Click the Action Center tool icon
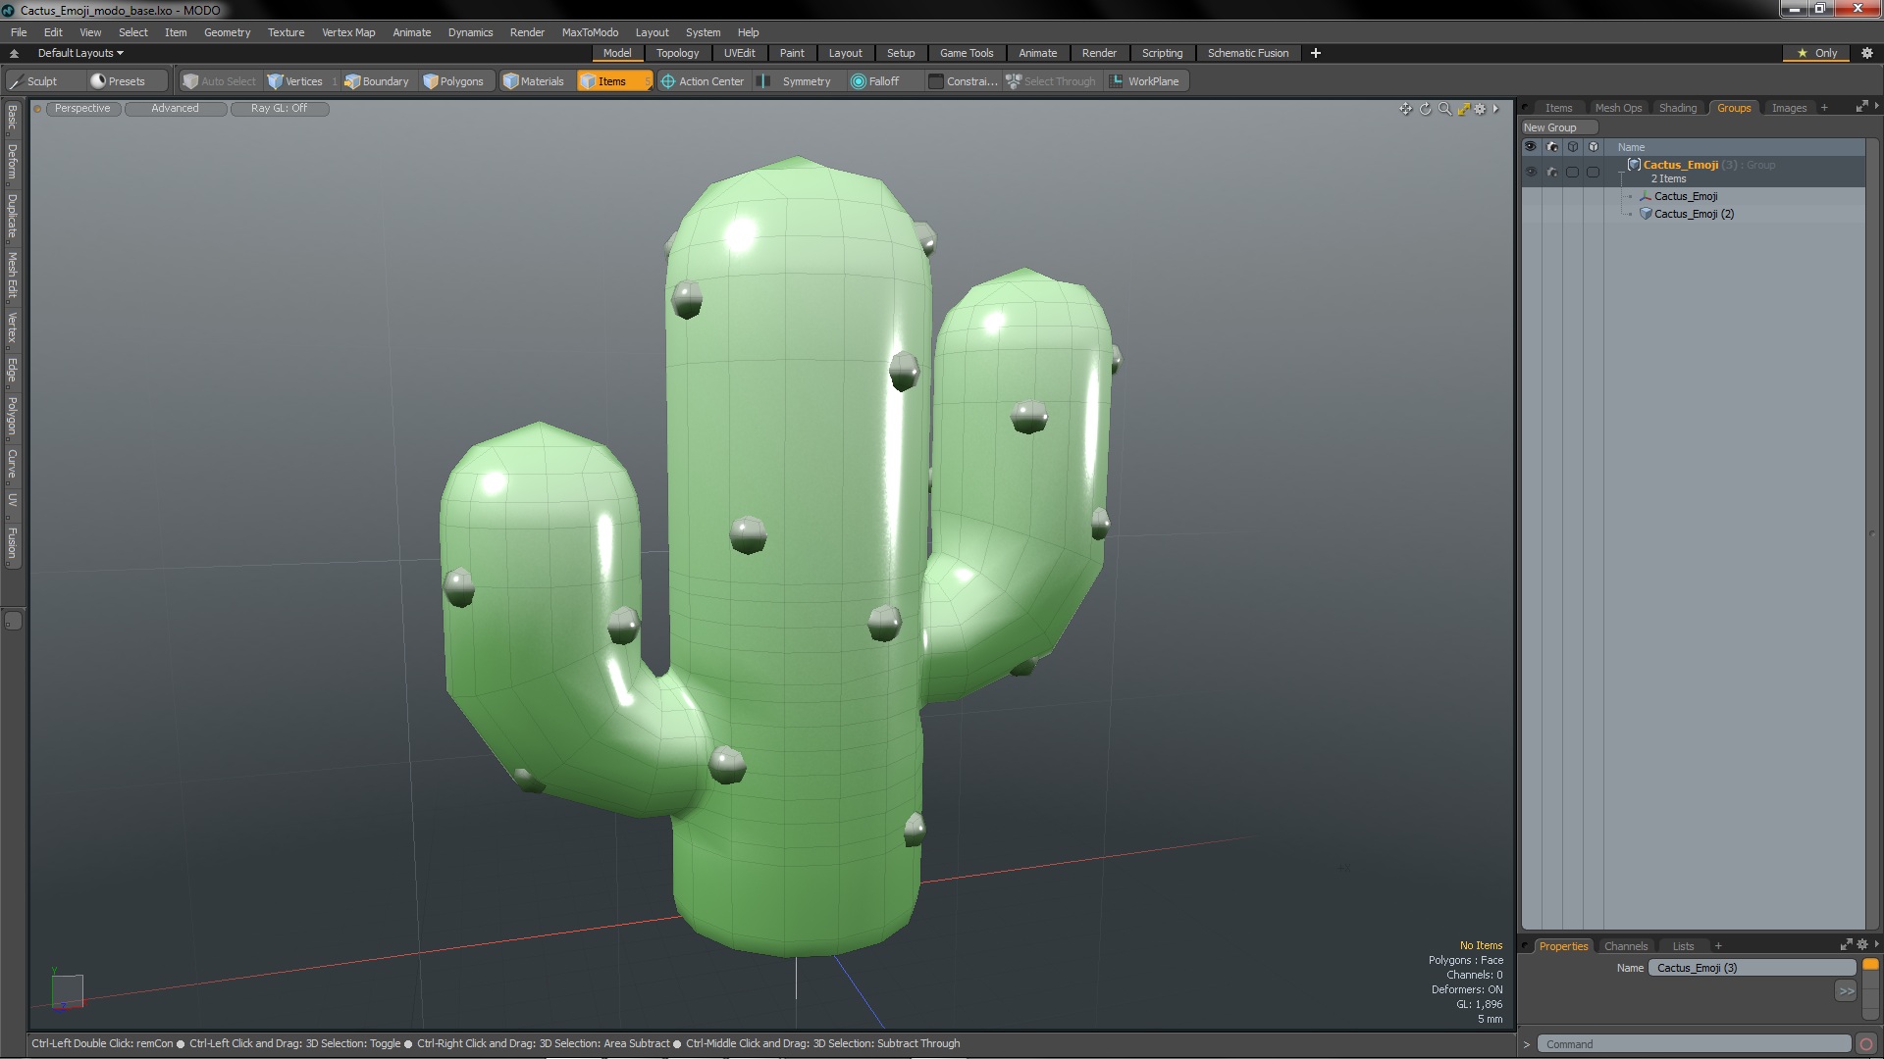Viewport: 1884px width, 1059px height. tap(666, 81)
